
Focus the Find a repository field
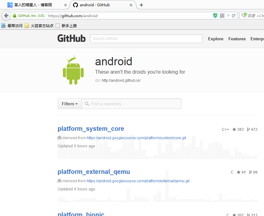[131, 104]
